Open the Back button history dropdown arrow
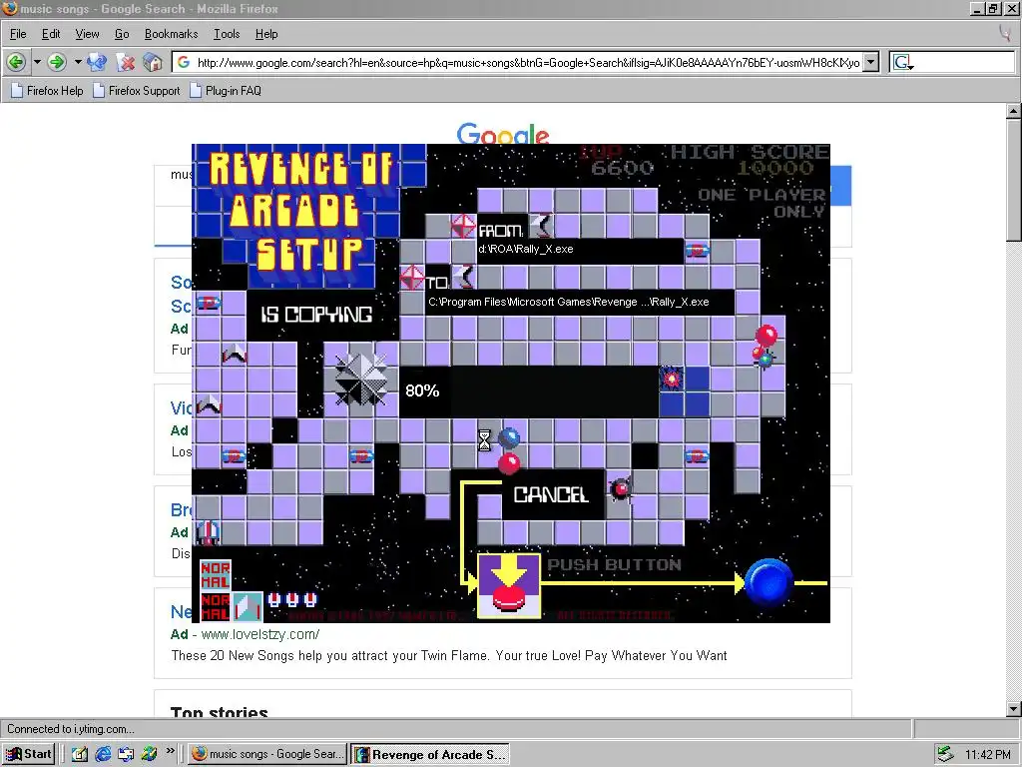Image resolution: width=1022 pixels, height=767 pixels. pos(37,63)
